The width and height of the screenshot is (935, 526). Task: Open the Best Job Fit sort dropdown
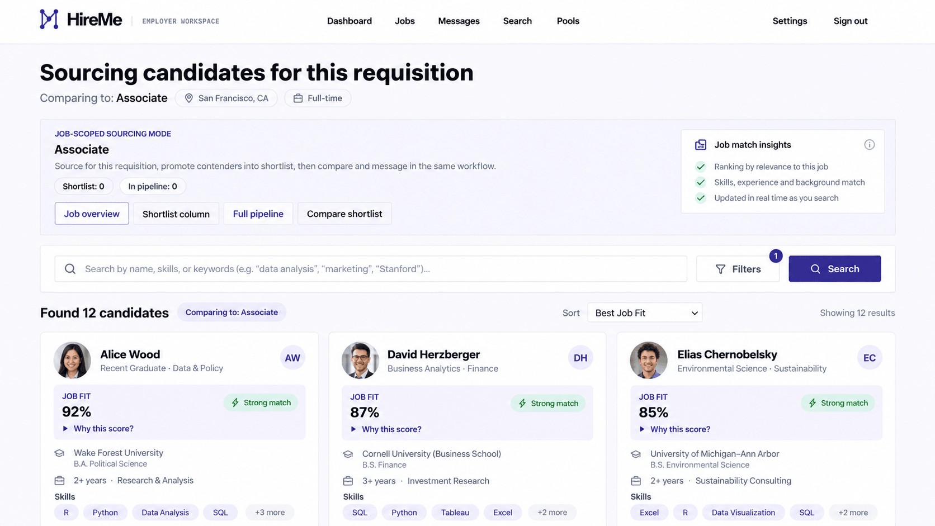tap(645, 313)
